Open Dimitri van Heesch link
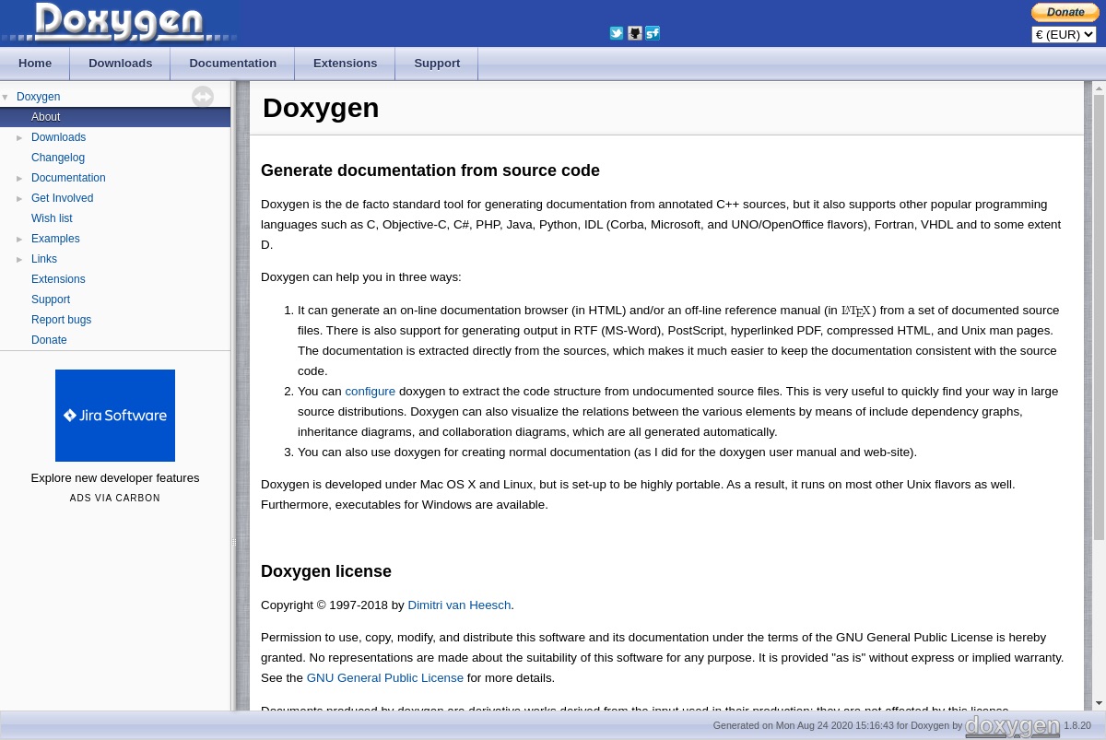This screenshot has width=1106, height=740. point(459,605)
